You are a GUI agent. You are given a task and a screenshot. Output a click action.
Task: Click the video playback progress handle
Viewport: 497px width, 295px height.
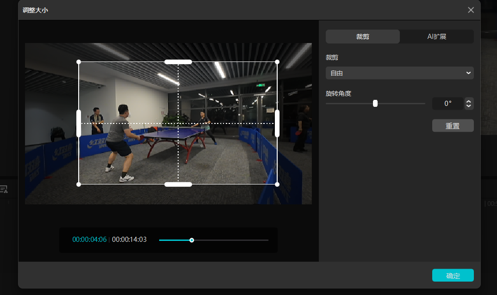tap(192, 240)
